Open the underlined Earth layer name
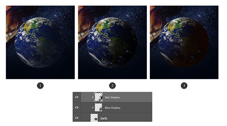The width and height of the screenshot is (227, 126). 104,118
